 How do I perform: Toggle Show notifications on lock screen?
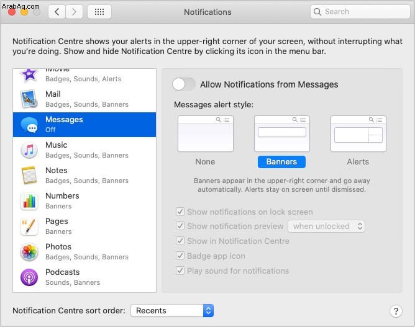tap(180, 212)
